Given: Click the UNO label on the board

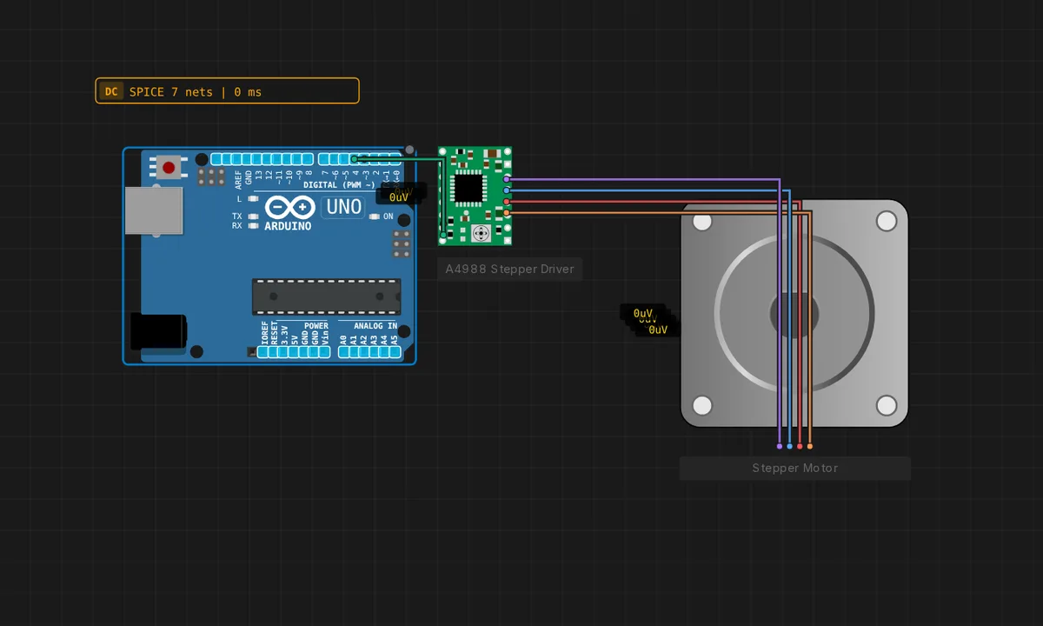Looking at the screenshot, I should 343,207.
